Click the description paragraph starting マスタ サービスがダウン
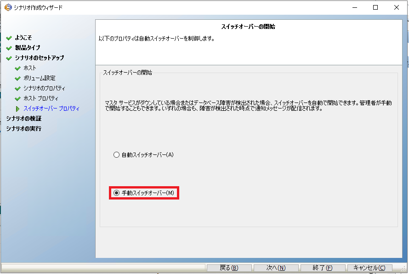 pos(248,106)
